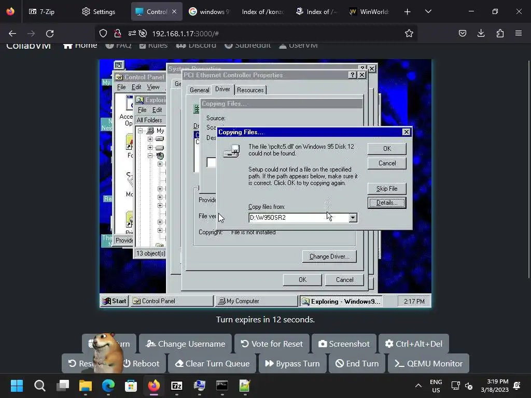
Task: Click Cancel in PCI Ethernet Controller Properties
Action: tap(344, 280)
